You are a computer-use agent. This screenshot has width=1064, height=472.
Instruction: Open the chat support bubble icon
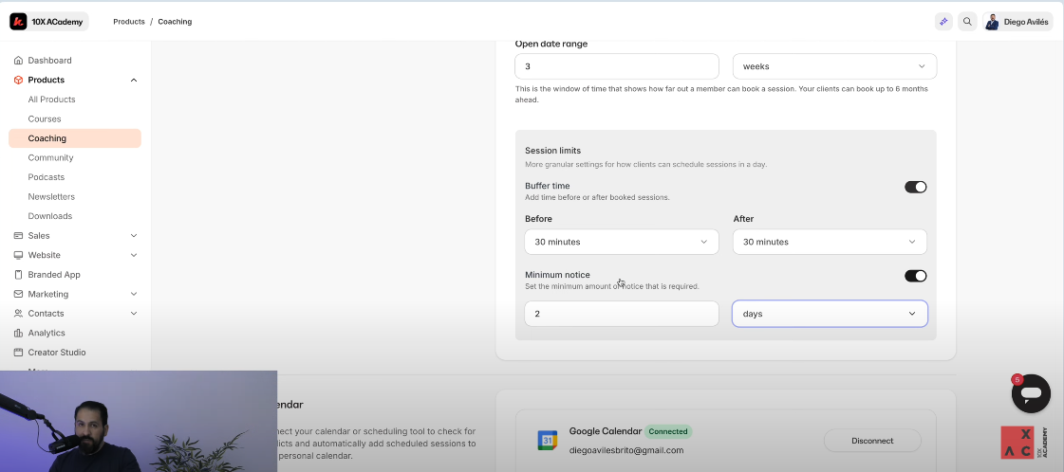(x=1031, y=393)
